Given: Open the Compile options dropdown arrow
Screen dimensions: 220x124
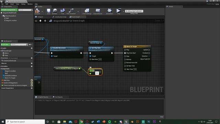Looking at the screenshot, I should coord(42,11).
